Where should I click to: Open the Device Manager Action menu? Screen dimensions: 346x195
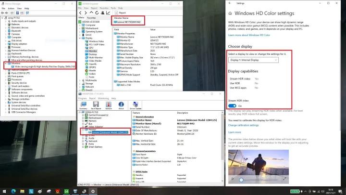pyautogui.click(x=11, y=8)
